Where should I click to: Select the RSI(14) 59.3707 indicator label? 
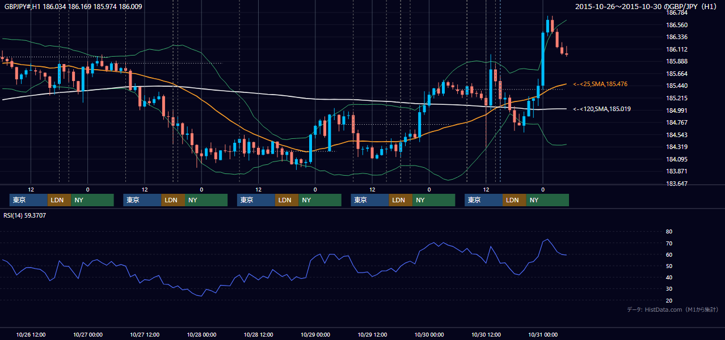point(25,215)
